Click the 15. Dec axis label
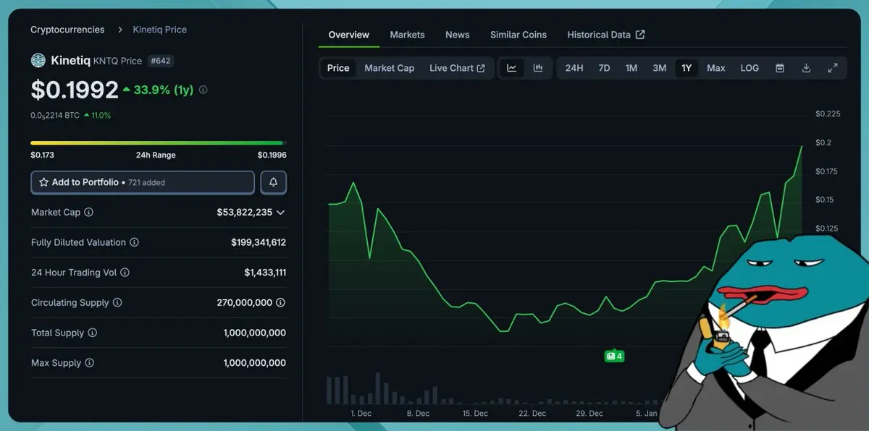 (475, 414)
